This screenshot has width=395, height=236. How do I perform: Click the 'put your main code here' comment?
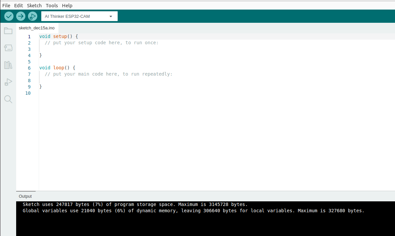108,74
